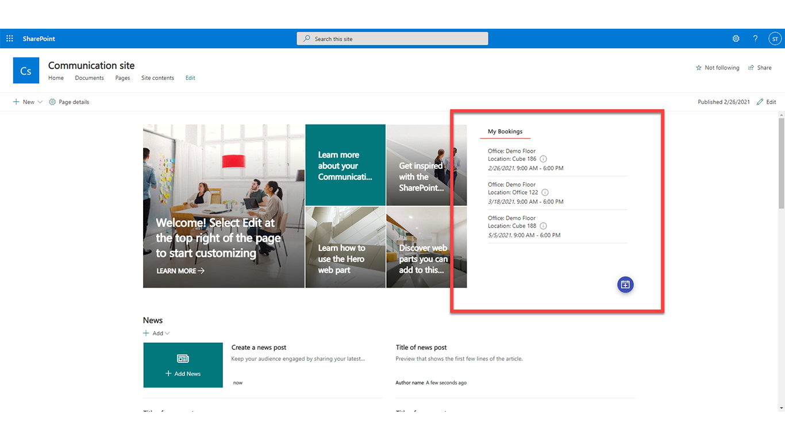
Task: Click the page vertical scrollbar thumb
Action: [782, 164]
